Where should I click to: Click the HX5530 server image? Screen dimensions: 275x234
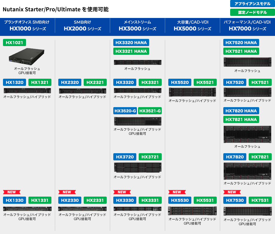pos(192,211)
